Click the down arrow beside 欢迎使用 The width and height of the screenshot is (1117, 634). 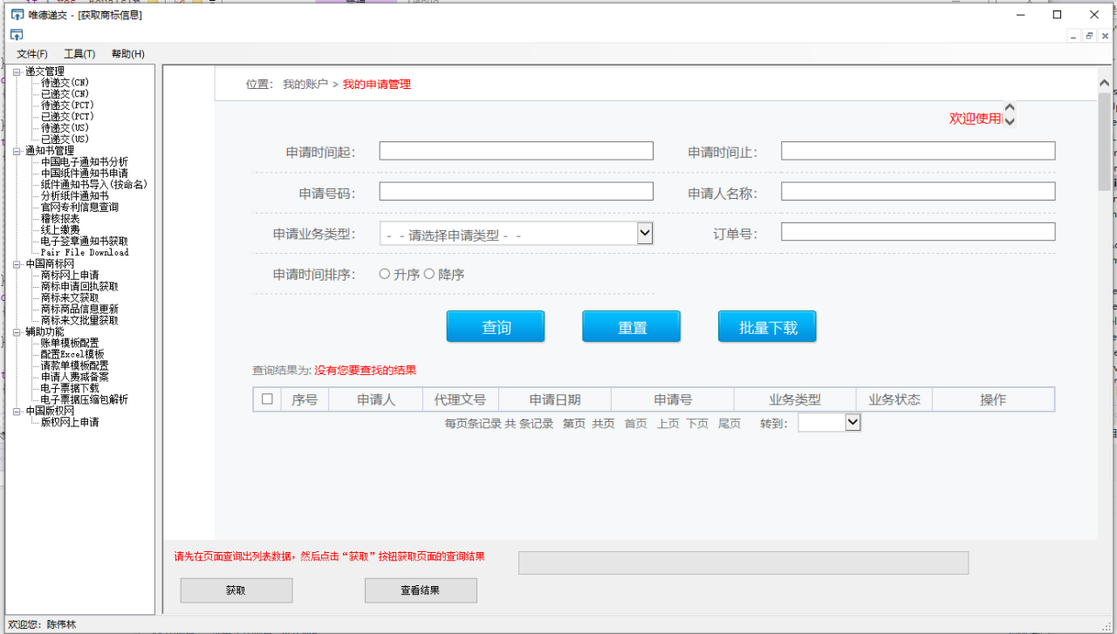pyautogui.click(x=1010, y=120)
